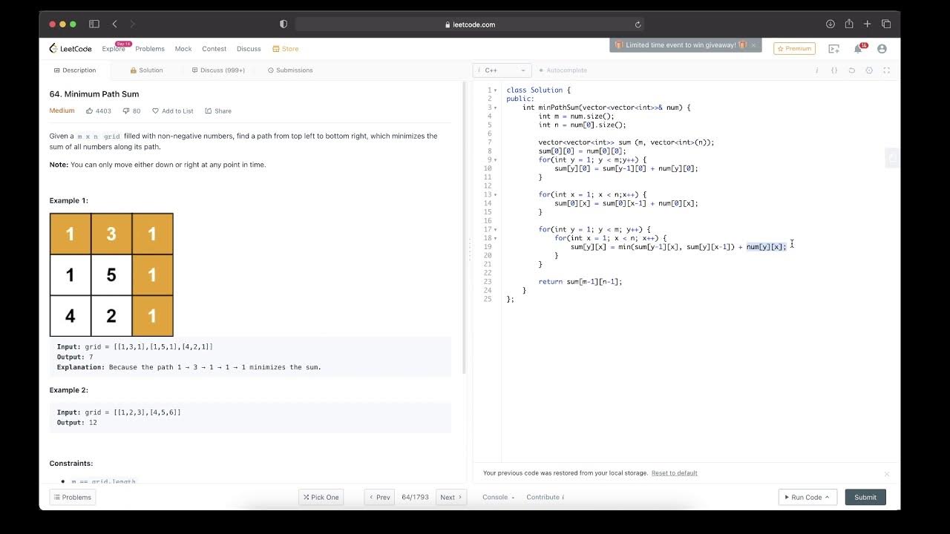Screen dimensions: 950x534
Task: Click the Safari privacy shield icon
Action: pos(284,24)
